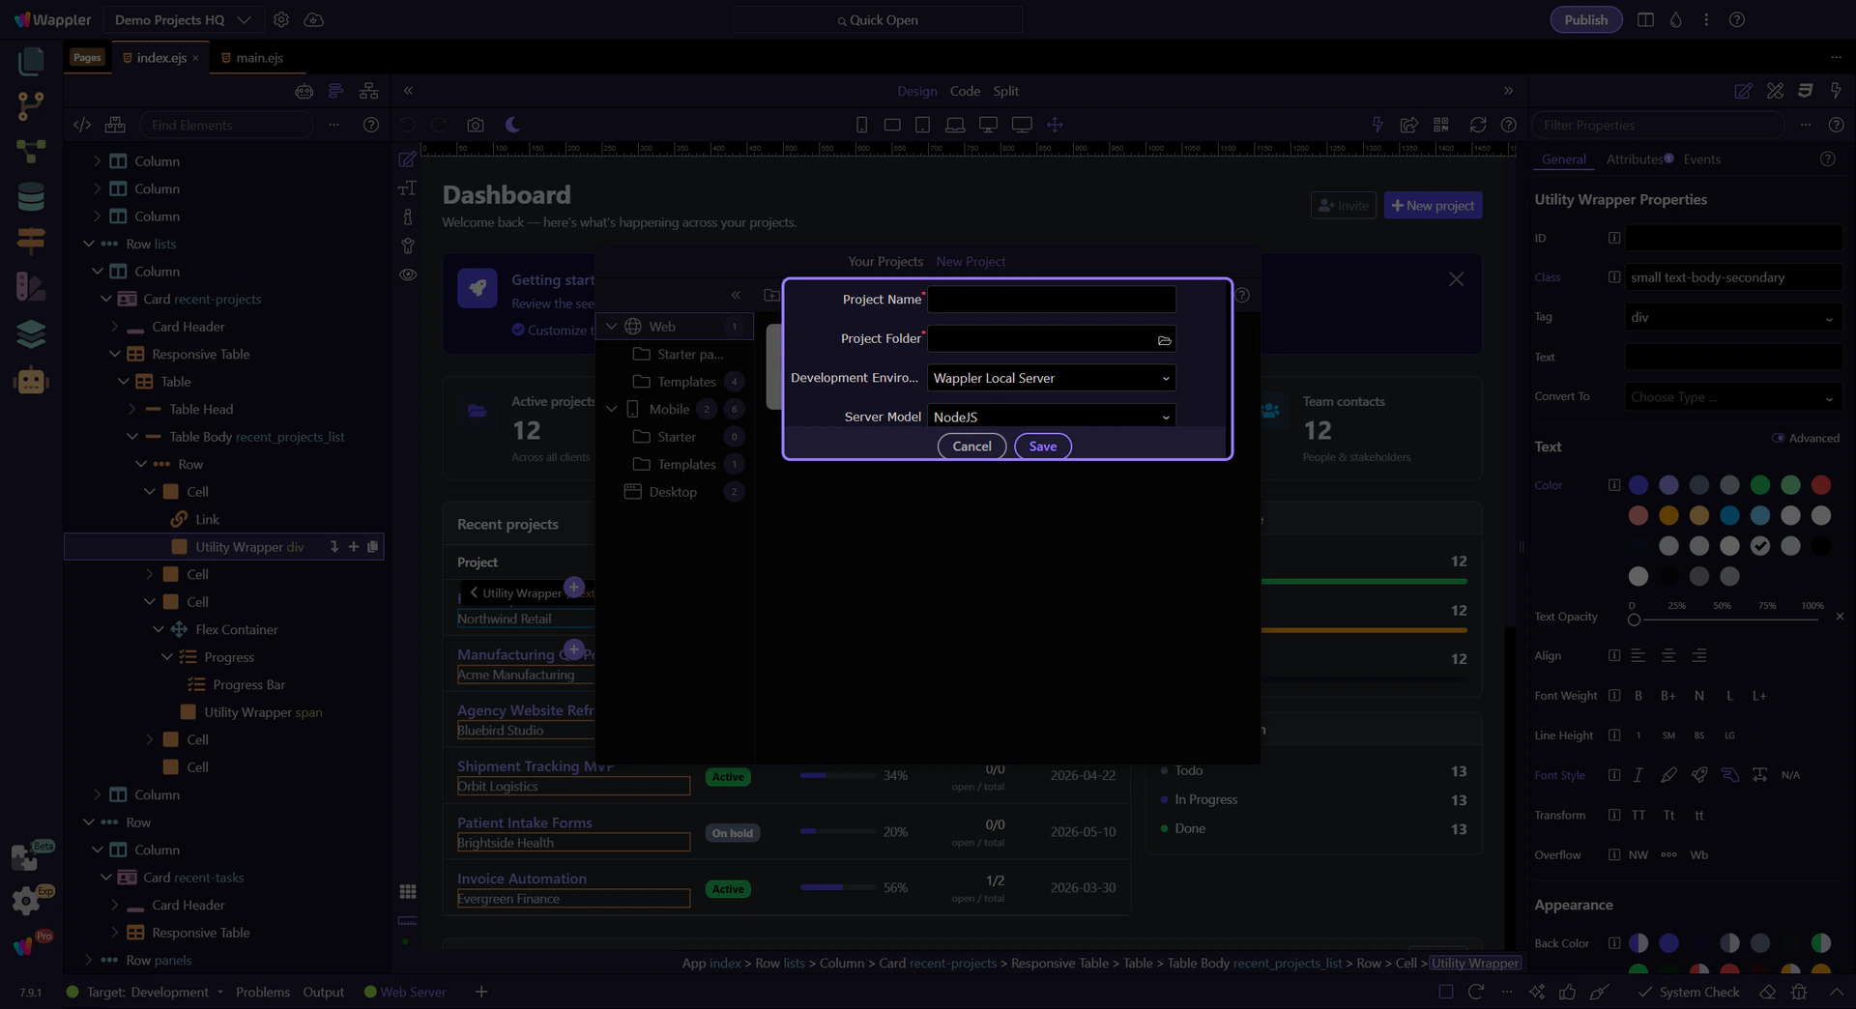This screenshot has width=1856, height=1009.
Task: Browse for project folder icon
Action: [1164, 340]
